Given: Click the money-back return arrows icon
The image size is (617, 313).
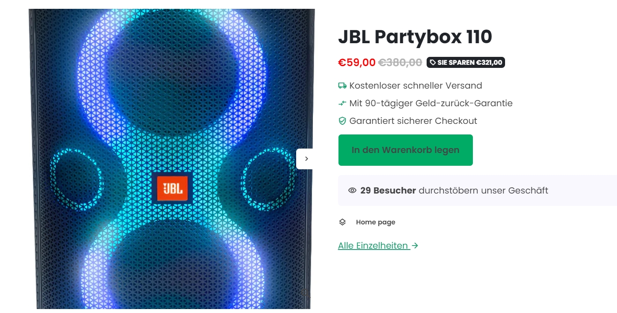Looking at the screenshot, I should [x=342, y=103].
